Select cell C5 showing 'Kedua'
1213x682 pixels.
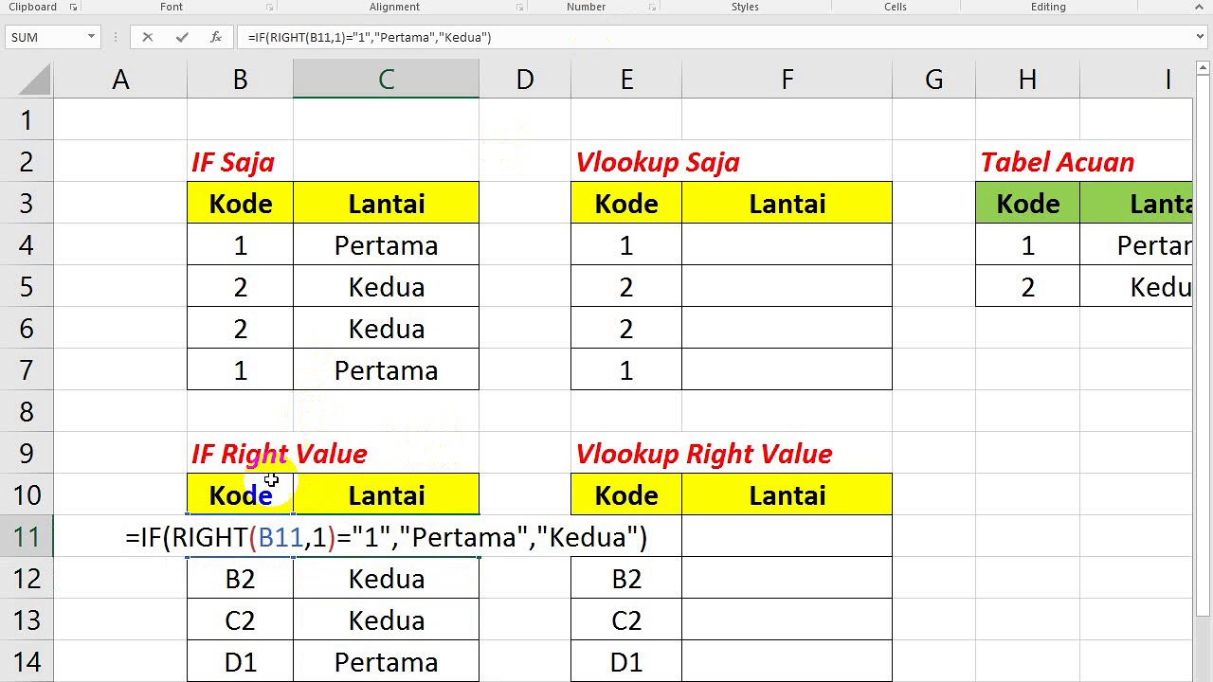(x=386, y=287)
